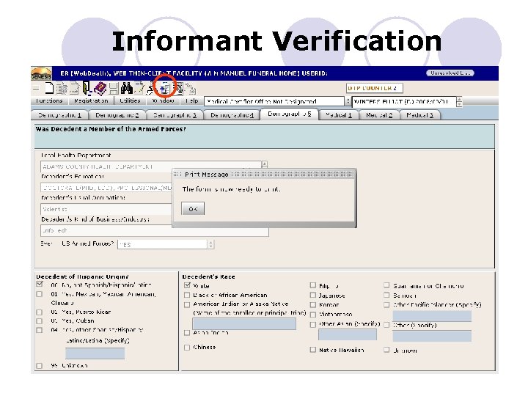Open the purple help book icon
This screenshot has height=396, width=528.
click(x=100, y=89)
